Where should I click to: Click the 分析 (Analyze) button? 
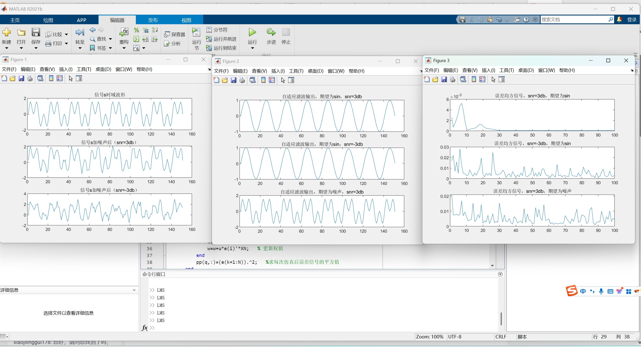click(x=173, y=43)
